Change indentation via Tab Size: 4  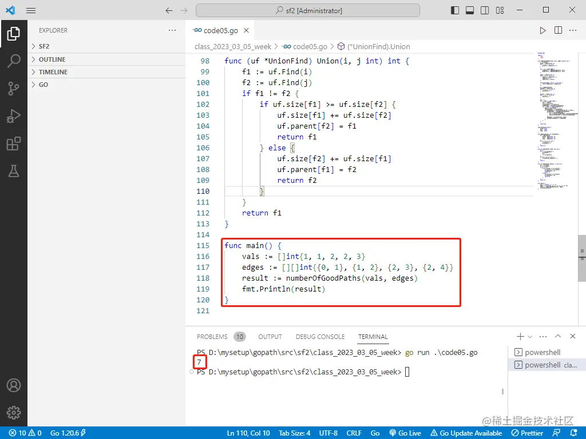coord(295,433)
